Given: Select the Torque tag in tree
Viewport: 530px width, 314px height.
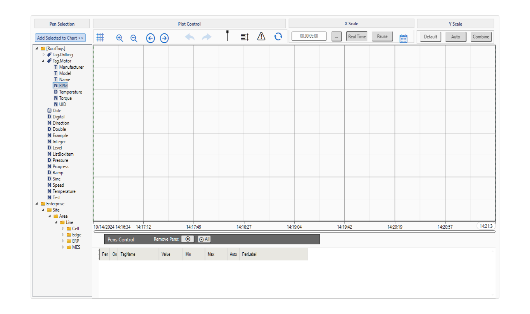Looking at the screenshot, I should pyautogui.click(x=65, y=98).
